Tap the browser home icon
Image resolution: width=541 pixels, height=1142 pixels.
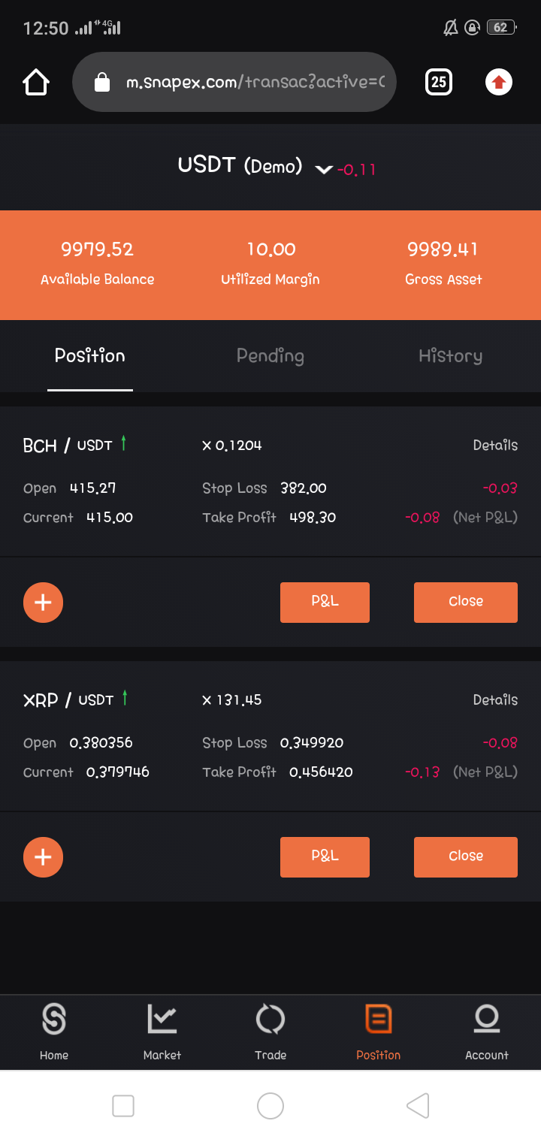(36, 82)
